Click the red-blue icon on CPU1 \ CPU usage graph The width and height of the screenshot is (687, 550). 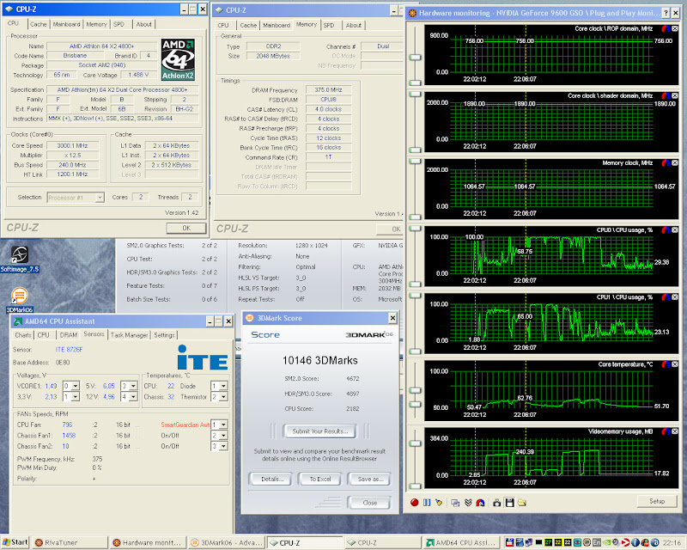pos(666,297)
